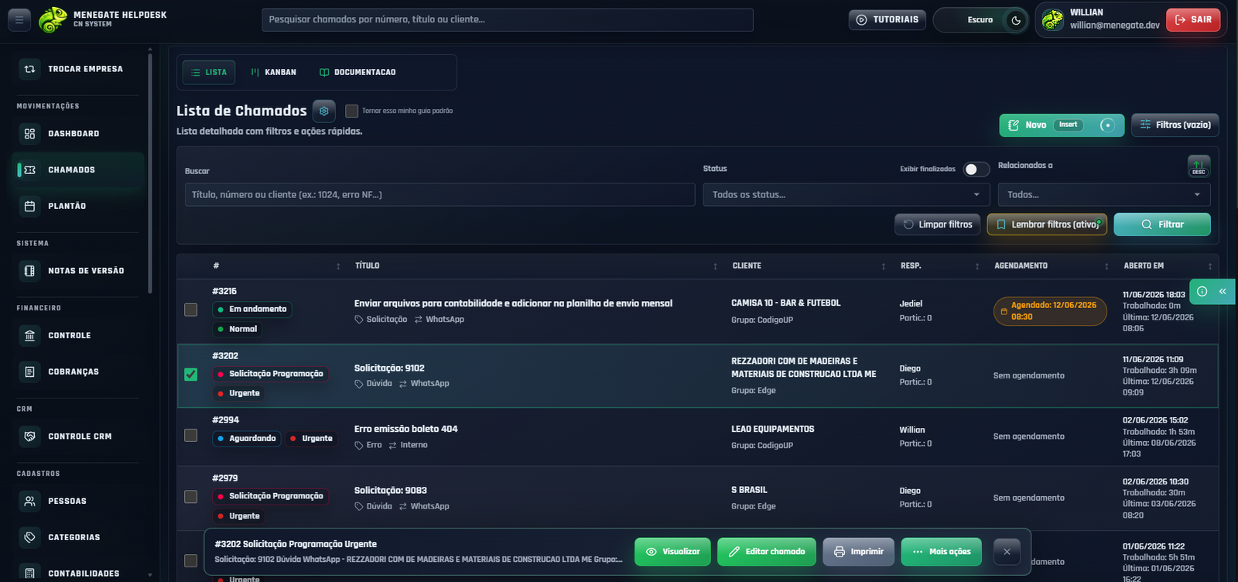Click the Tutoriais button

pyautogui.click(x=887, y=20)
